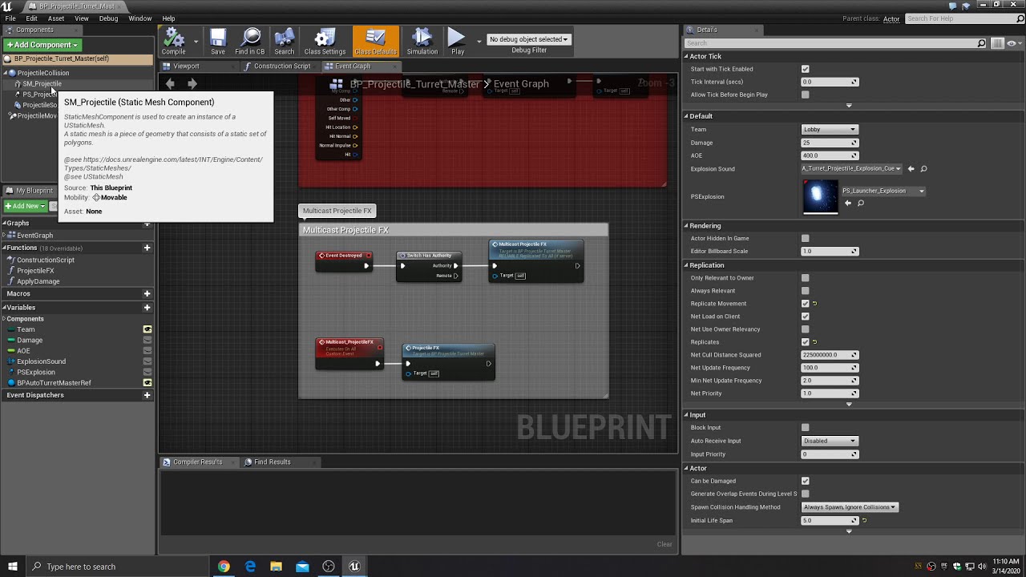
Task: Reset Replicate Movement to default value
Action: pos(815,304)
